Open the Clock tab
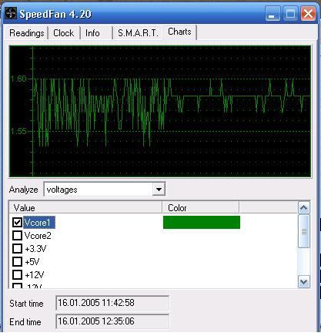321x336 pixels. pos(64,33)
